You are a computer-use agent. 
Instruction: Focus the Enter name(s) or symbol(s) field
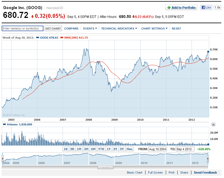[x=23, y=28]
